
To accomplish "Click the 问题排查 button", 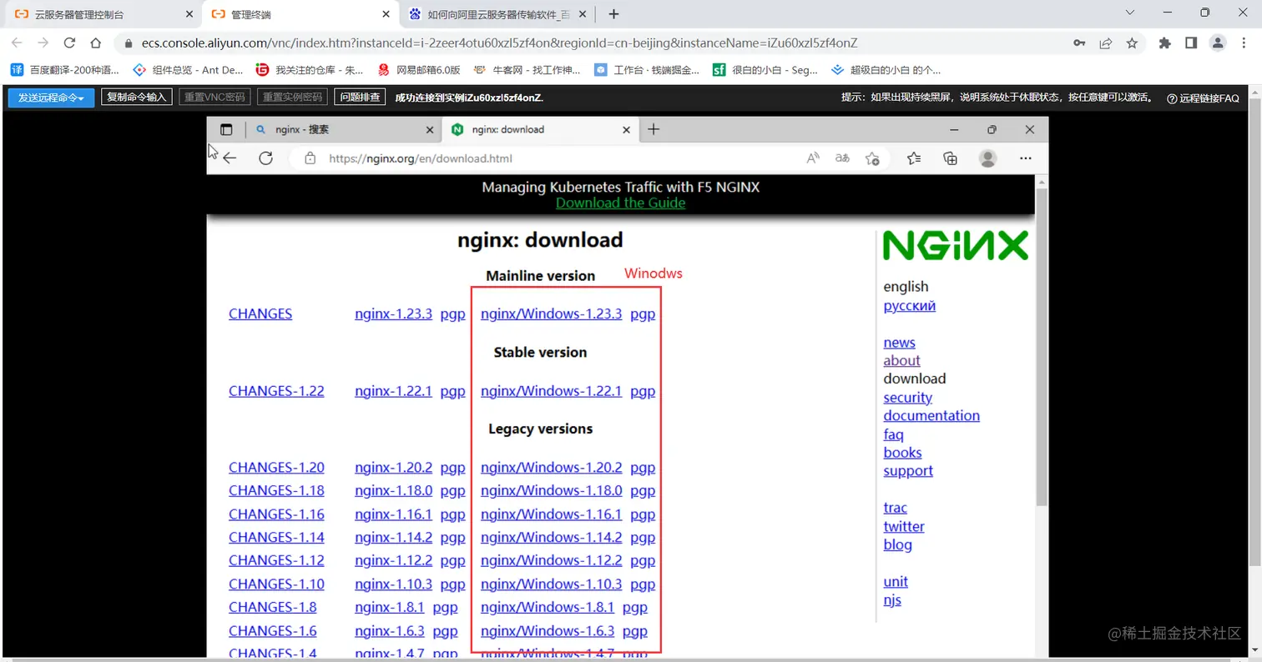I will click(360, 98).
